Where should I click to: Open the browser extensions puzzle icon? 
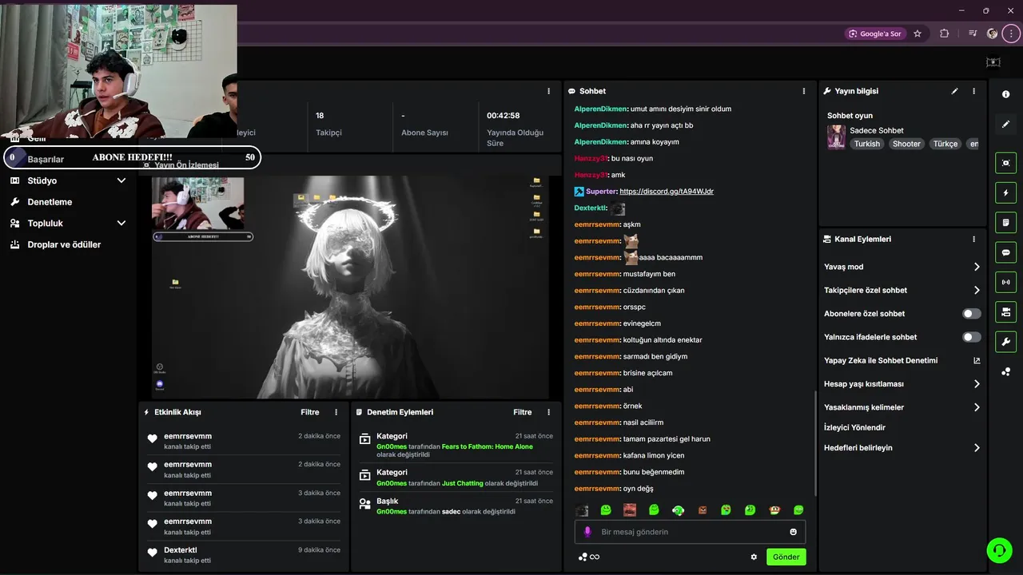pos(945,34)
